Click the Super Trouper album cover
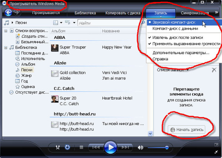This screenshot has width=222, height=158. [55, 48]
